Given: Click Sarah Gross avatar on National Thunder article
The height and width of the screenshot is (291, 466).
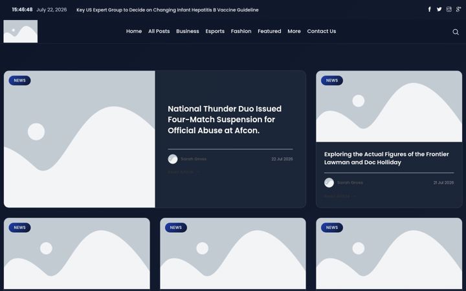Looking at the screenshot, I should pos(173,159).
